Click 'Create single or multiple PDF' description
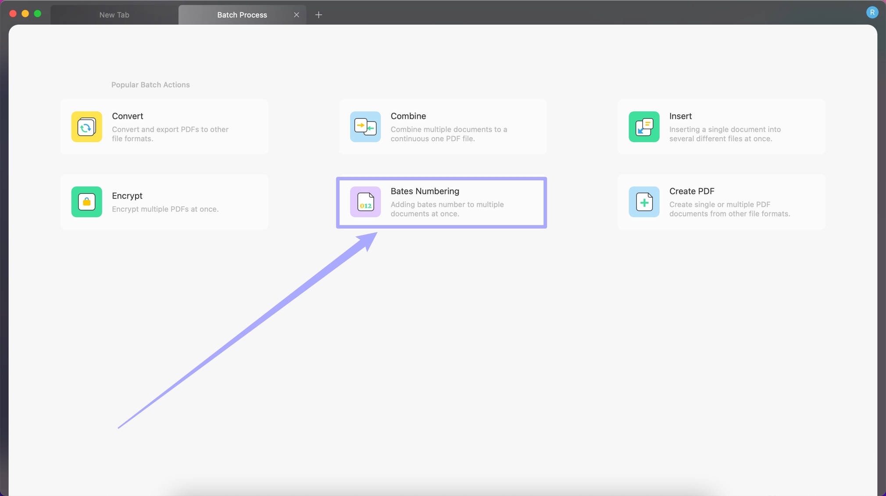 click(x=730, y=209)
